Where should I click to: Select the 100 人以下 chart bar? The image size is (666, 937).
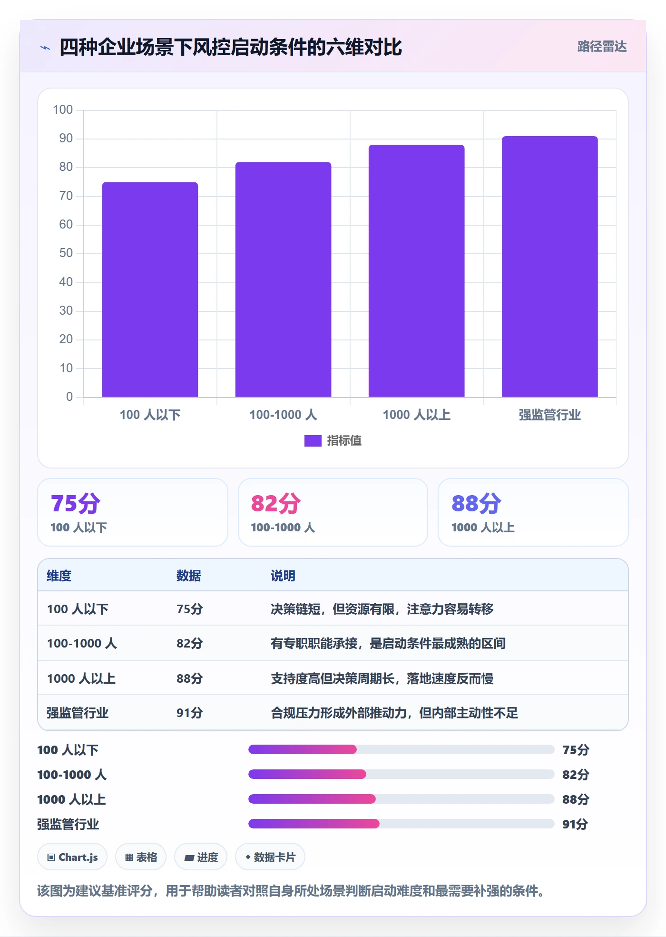click(150, 289)
